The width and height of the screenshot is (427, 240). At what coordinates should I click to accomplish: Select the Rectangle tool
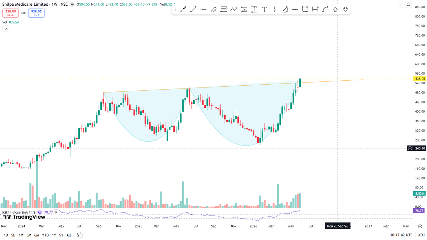point(305,10)
